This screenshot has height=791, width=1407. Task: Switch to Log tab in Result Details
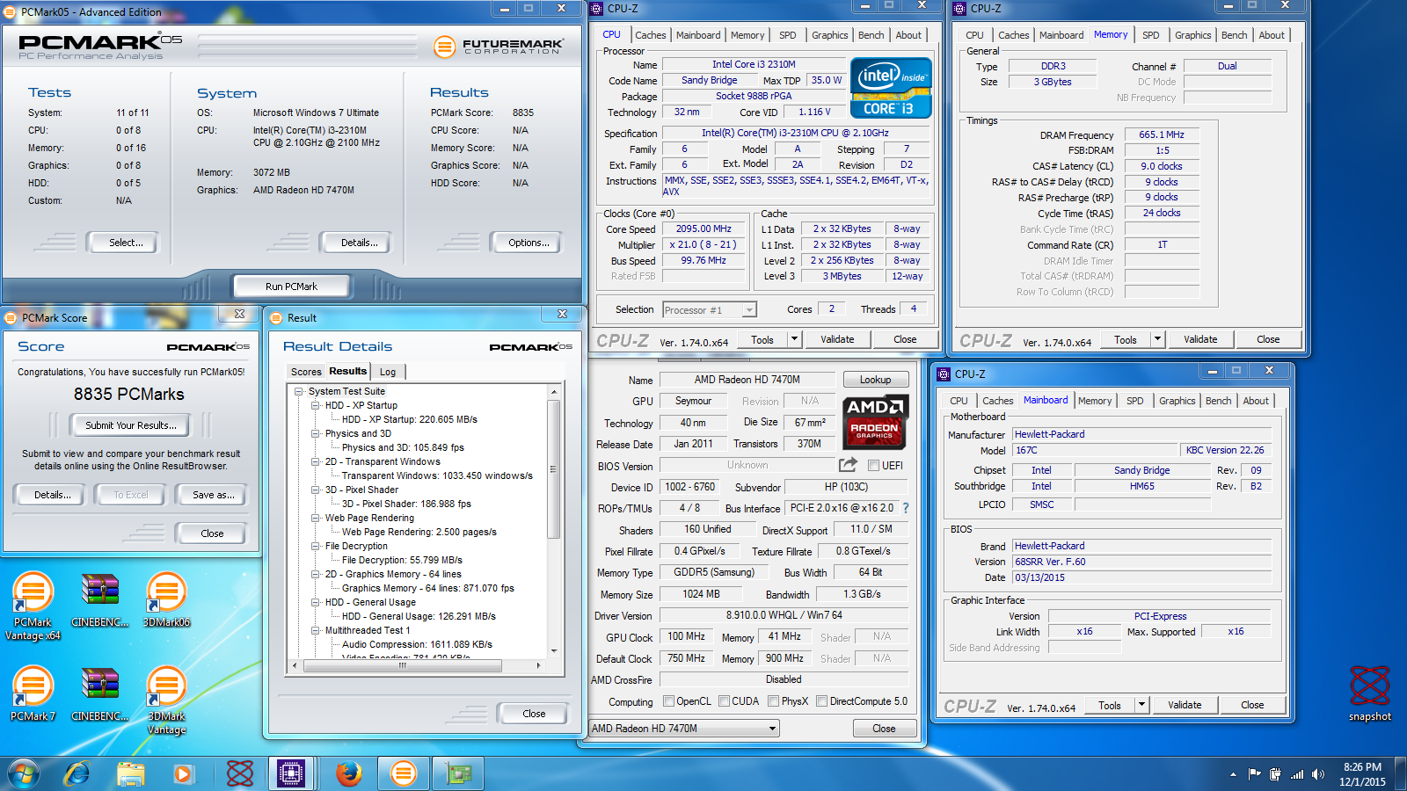point(388,372)
